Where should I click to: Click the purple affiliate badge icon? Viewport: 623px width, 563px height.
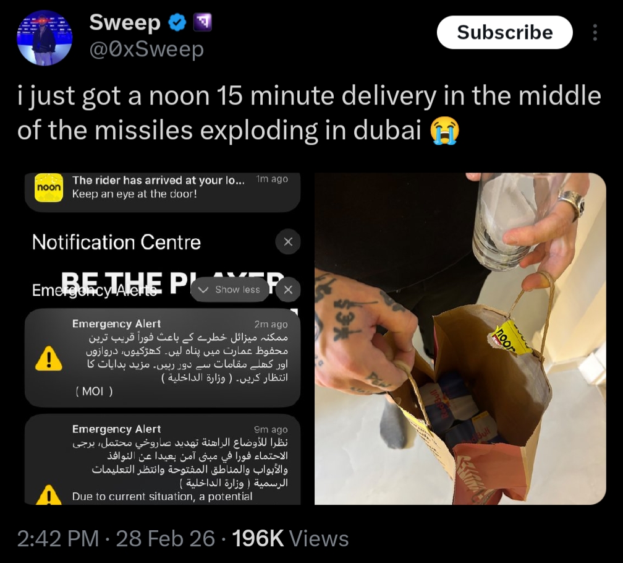pyautogui.click(x=202, y=22)
